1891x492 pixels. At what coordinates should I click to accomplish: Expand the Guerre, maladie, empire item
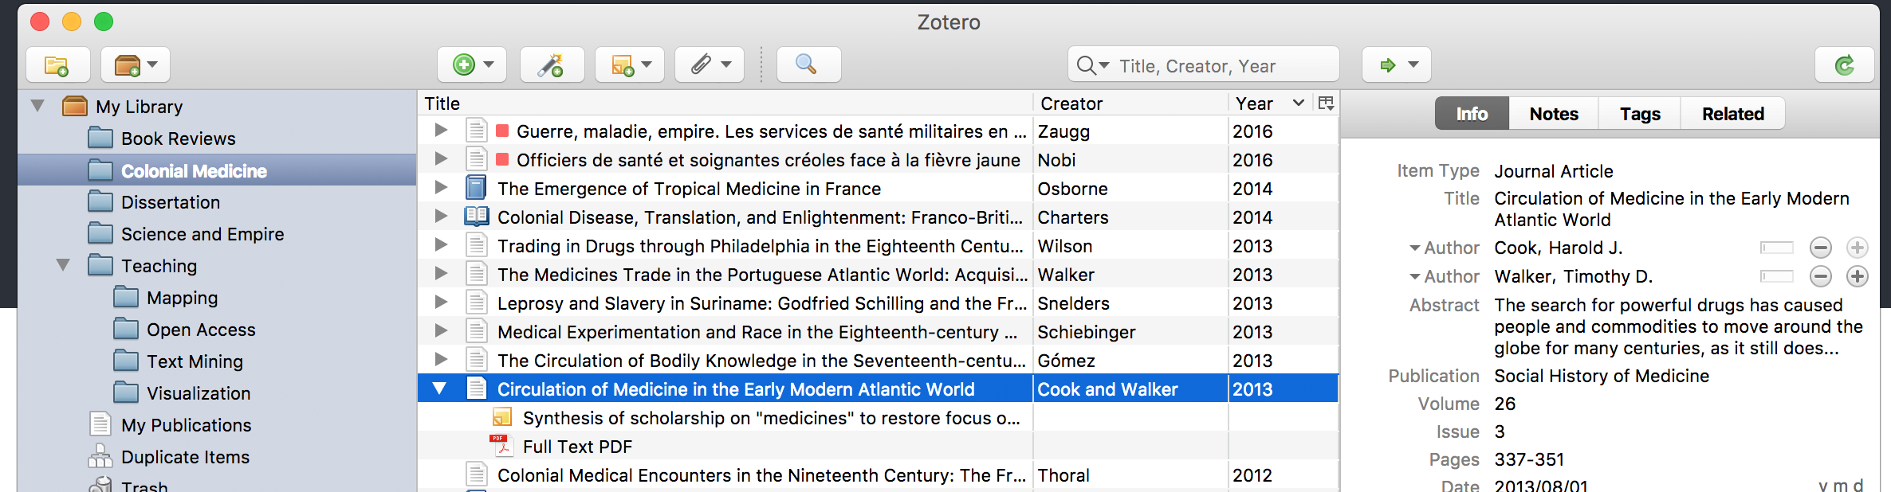(x=441, y=131)
